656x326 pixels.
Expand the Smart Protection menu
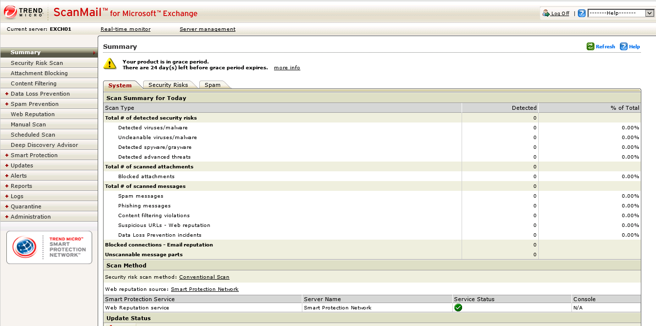coord(6,155)
